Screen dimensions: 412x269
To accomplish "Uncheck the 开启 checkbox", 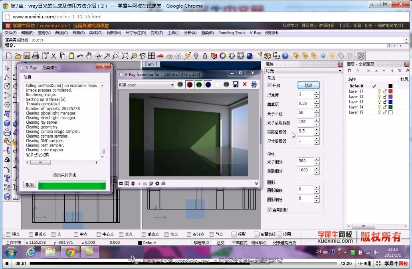I will click(269, 85).
